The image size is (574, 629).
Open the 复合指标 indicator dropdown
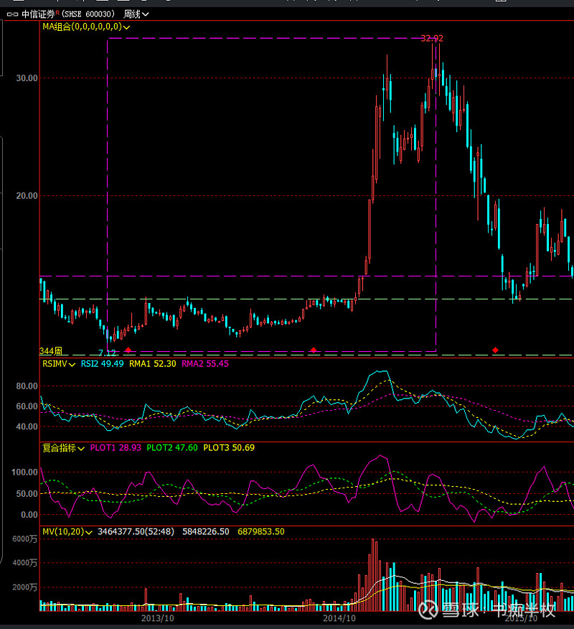pyautogui.click(x=63, y=448)
